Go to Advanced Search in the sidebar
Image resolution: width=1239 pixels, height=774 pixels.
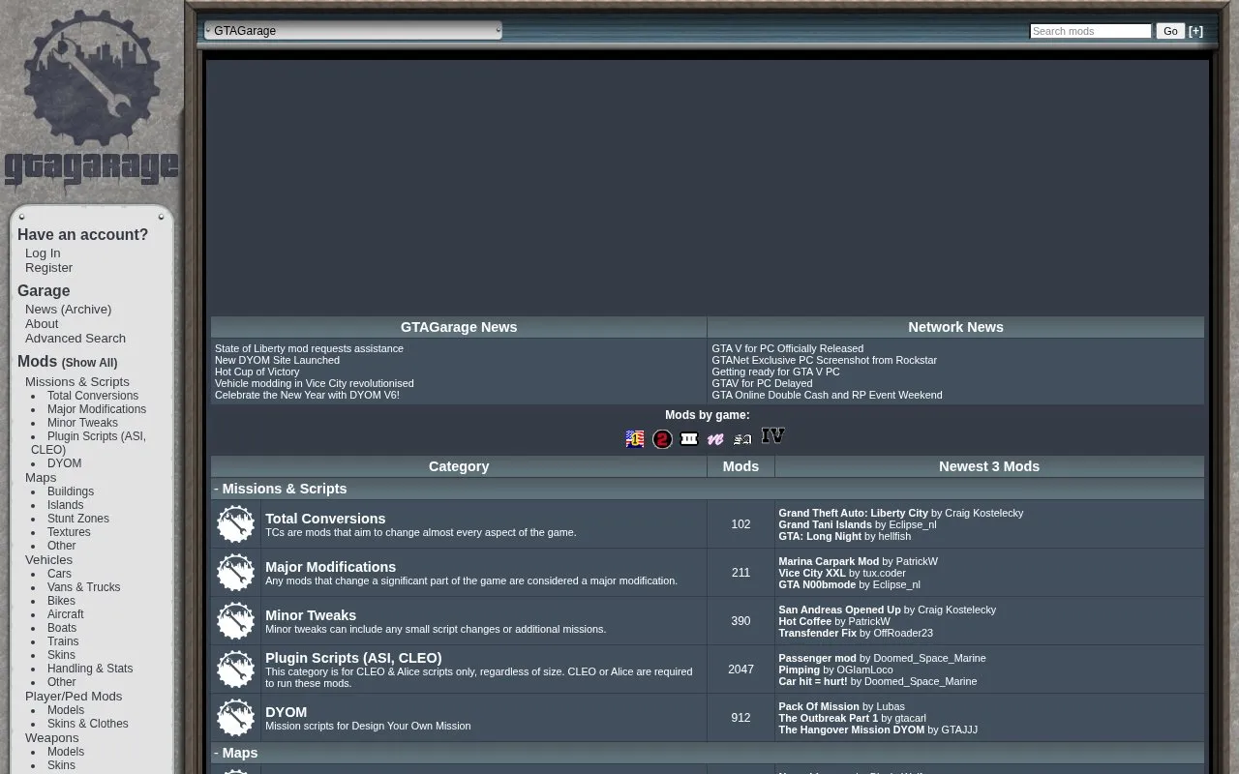click(76, 339)
